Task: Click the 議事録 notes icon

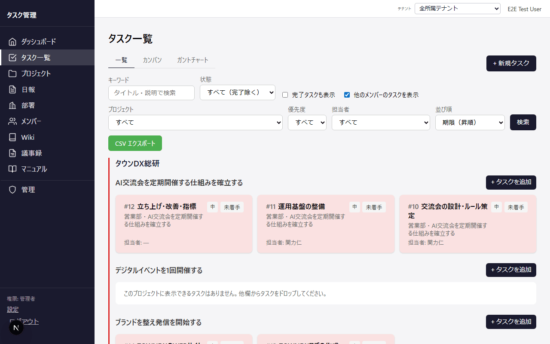Action: click(12, 153)
